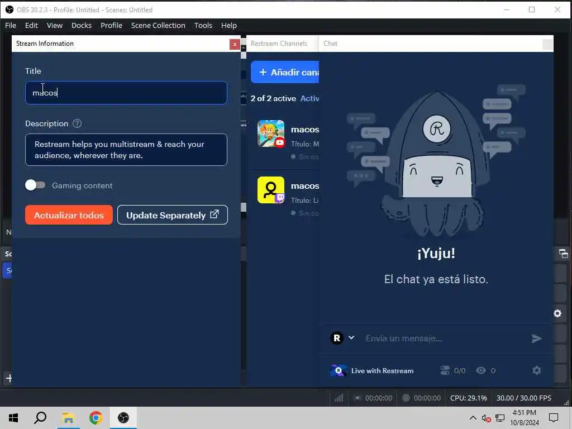Send the chat message with arrow icon
Viewport: 572px width, 429px height.
[x=536, y=339]
